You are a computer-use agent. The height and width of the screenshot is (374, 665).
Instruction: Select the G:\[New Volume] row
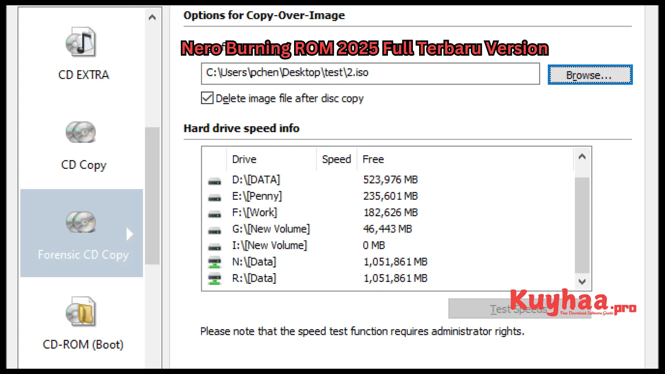click(x=388, y=229)
